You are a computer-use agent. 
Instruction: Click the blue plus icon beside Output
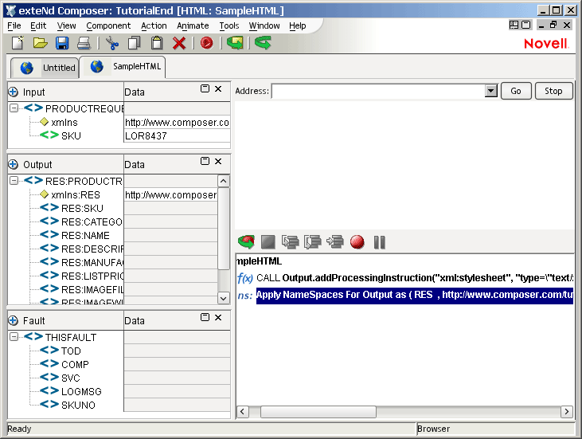click(x=13, y=164)
